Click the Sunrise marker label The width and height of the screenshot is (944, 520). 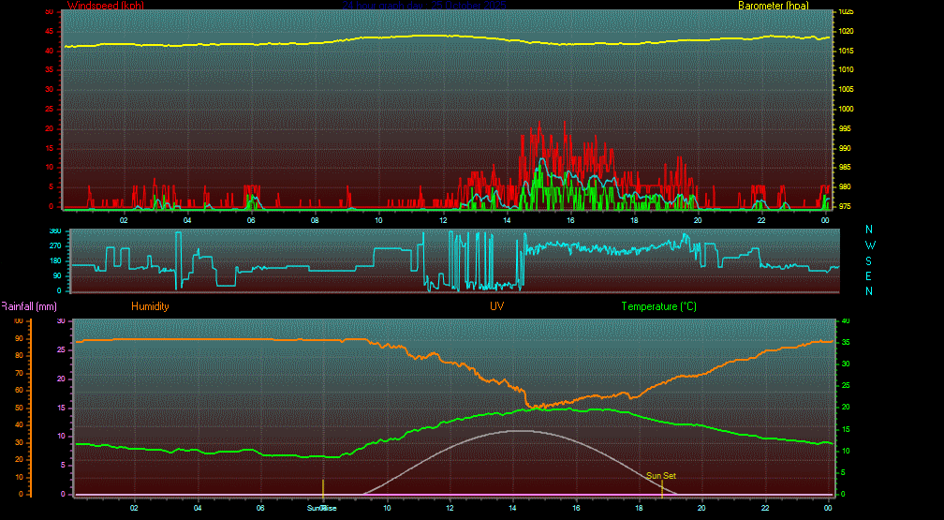tap(322, 508)
